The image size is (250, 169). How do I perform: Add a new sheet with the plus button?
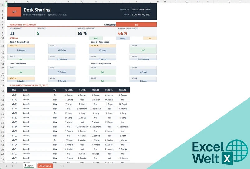(x=63, y=166)
